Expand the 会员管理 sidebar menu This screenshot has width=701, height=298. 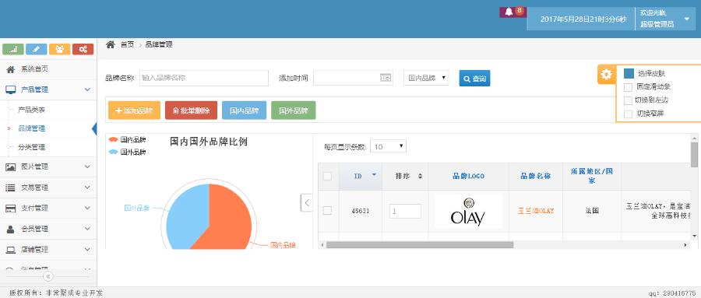pyautogui.click(x=48, y=229)
